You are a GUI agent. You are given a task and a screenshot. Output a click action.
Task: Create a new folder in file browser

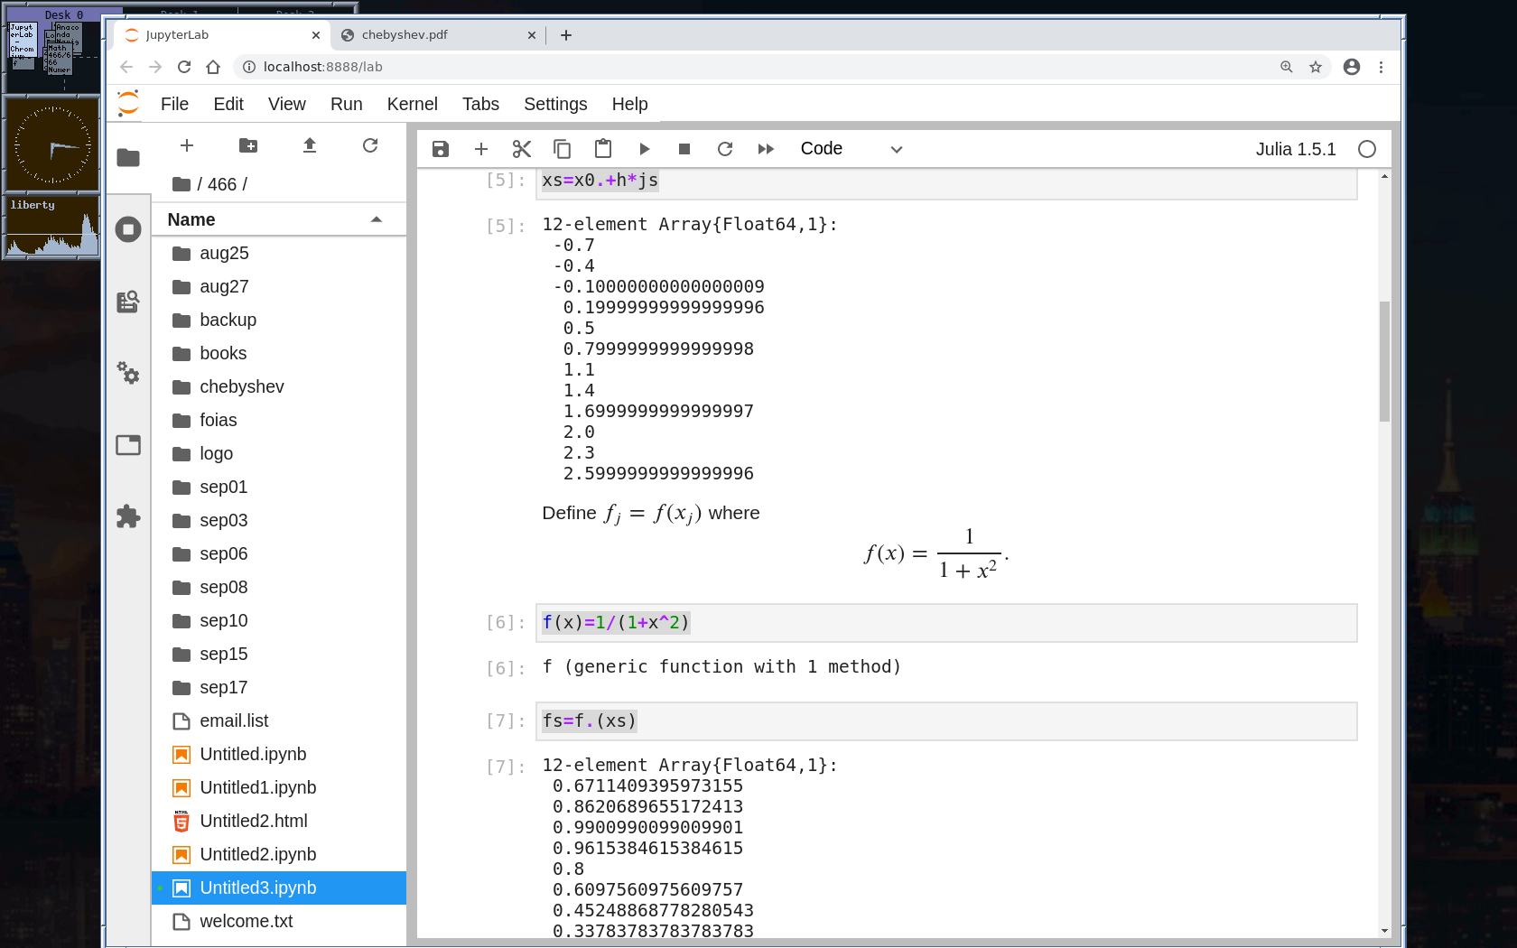(248, 145)
